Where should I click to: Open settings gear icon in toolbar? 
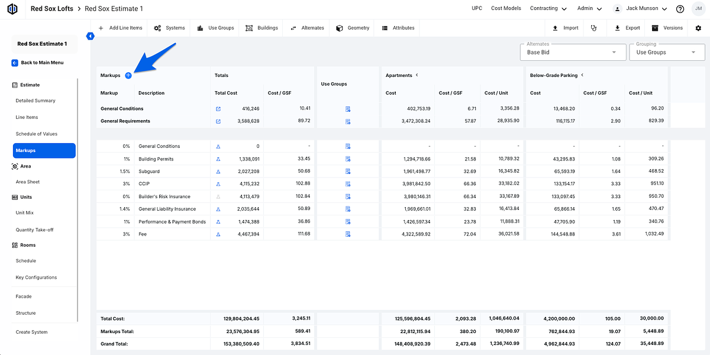[x=698, y=28]
